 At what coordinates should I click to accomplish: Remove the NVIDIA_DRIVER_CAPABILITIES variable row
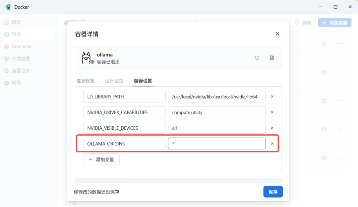coord(272,112)
